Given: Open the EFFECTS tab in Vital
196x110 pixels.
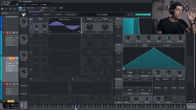Looking at the screenshot, I should (x=47, y=15).
